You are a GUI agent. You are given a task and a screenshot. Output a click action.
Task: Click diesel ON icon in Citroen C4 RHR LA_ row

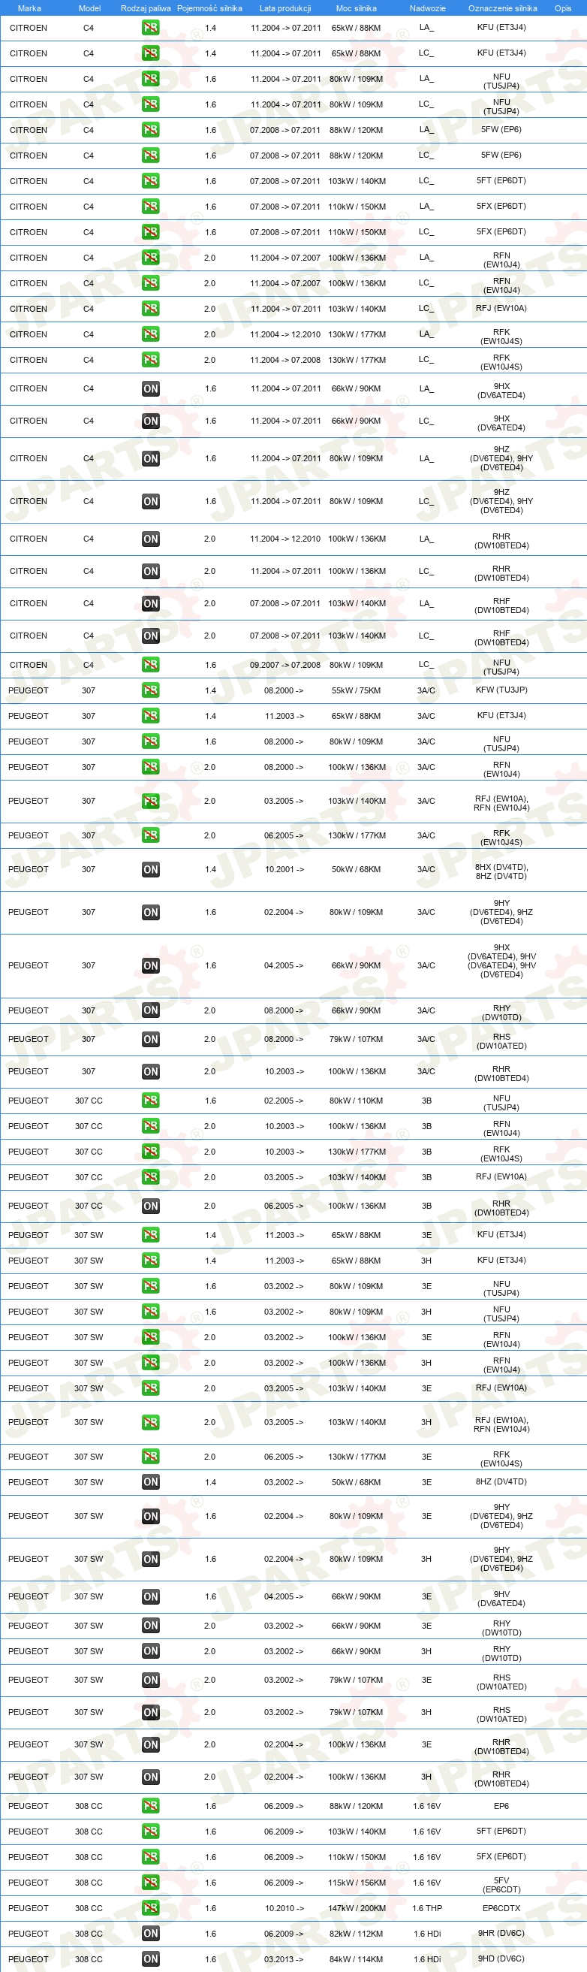click(151, 539)
